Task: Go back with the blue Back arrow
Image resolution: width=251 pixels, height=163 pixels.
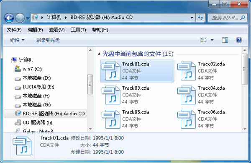Action: 9,18
